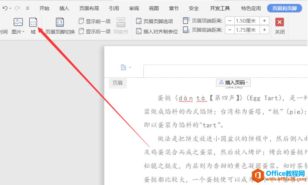The height and width of the screenshot is (185, 308).
Task: Click inside the header editing area
Action: pos(225,71)
